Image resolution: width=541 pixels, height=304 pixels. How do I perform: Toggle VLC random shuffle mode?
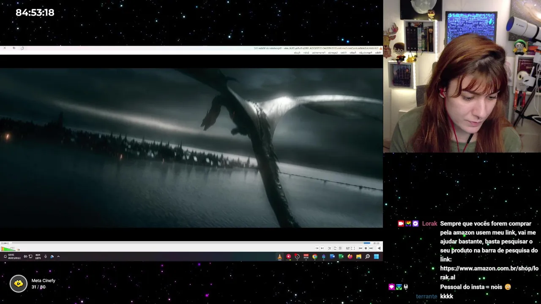coord(330,248)
